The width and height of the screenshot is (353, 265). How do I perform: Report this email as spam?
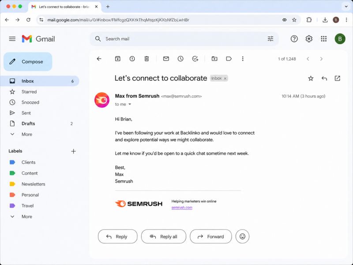pos(132,59)
